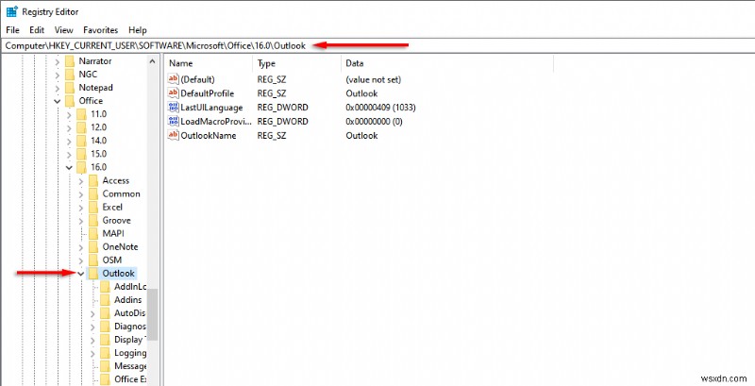Select the 11.0 folder icon

[82, 114]
